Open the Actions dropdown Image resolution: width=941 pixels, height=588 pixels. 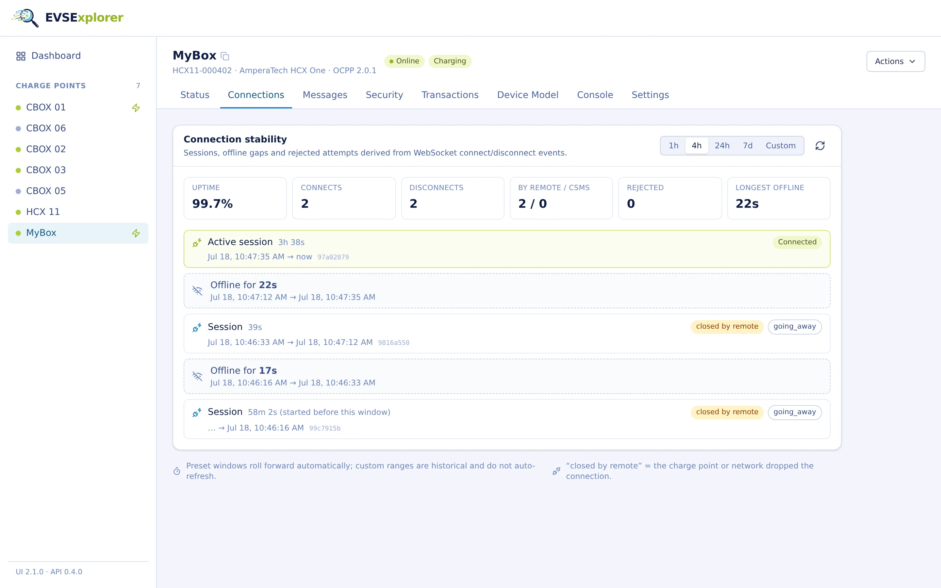(896, 61)
